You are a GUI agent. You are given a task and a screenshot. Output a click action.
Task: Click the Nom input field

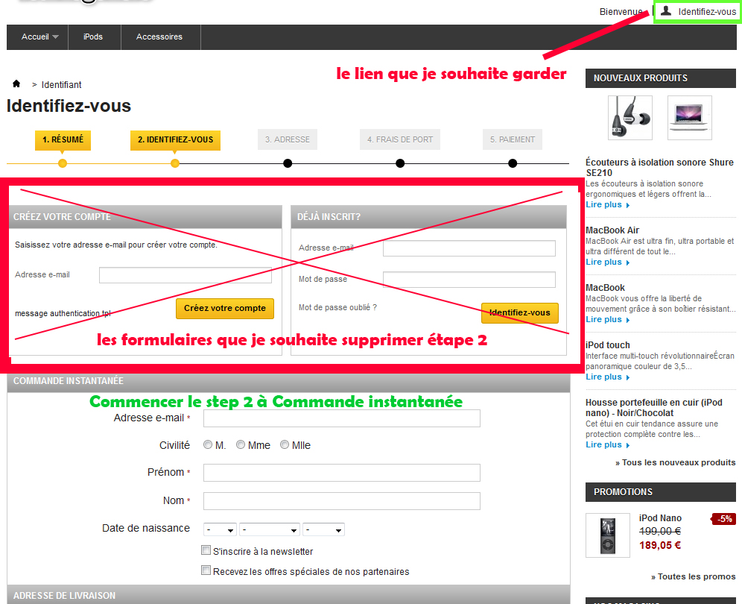(x=342, y=501)
